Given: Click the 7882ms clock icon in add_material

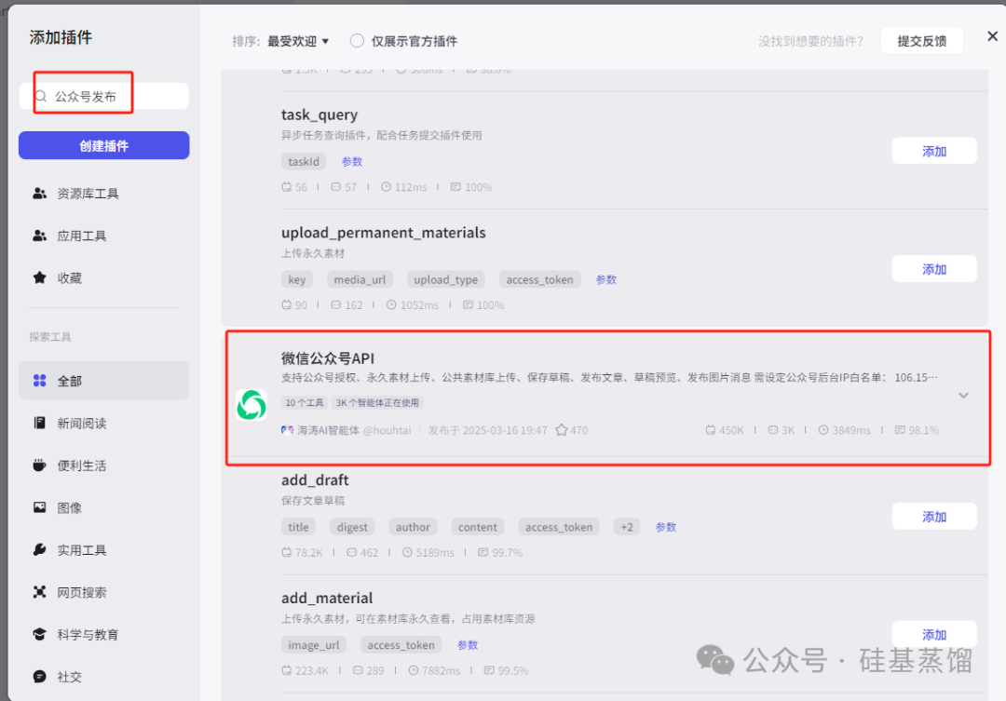Looking at the screenshot, I should (x=414, y=670).
